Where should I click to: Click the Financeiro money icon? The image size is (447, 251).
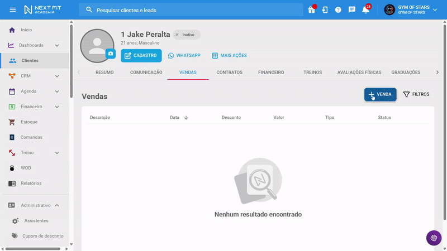(12, 107)
